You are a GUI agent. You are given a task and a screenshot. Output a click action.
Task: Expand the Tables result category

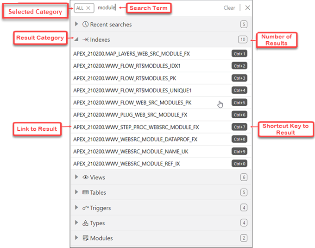pos(76,192)
